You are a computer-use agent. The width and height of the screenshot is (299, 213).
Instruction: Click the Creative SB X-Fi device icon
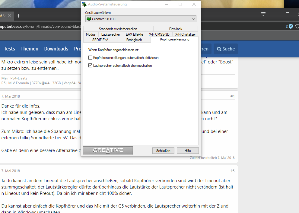(89, 19)
